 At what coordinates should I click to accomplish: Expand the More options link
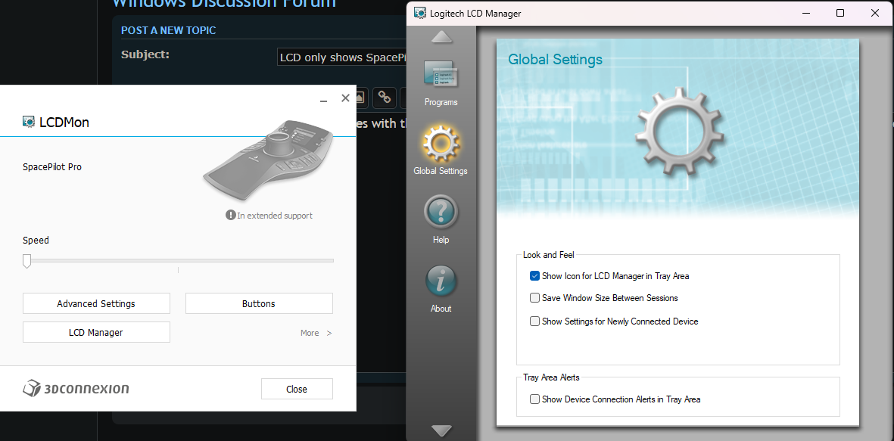pos(316,333)
